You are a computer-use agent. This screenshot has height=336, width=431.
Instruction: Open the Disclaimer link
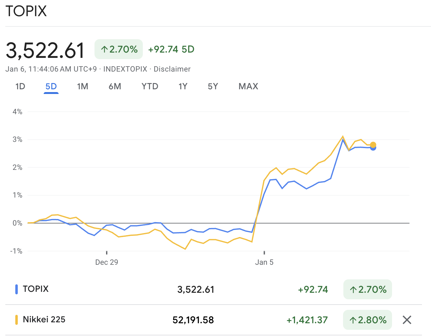[172, 69]
